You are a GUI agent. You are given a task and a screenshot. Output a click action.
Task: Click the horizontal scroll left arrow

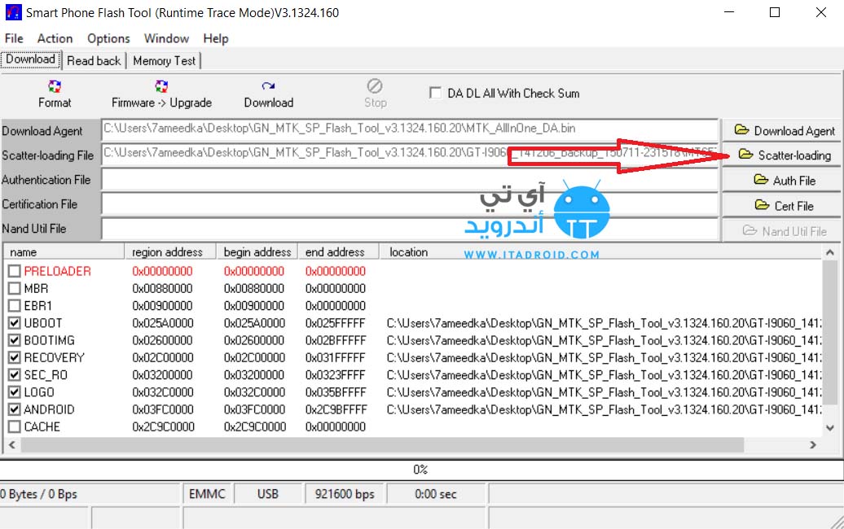pyautogui.click(x=12, y=444)
